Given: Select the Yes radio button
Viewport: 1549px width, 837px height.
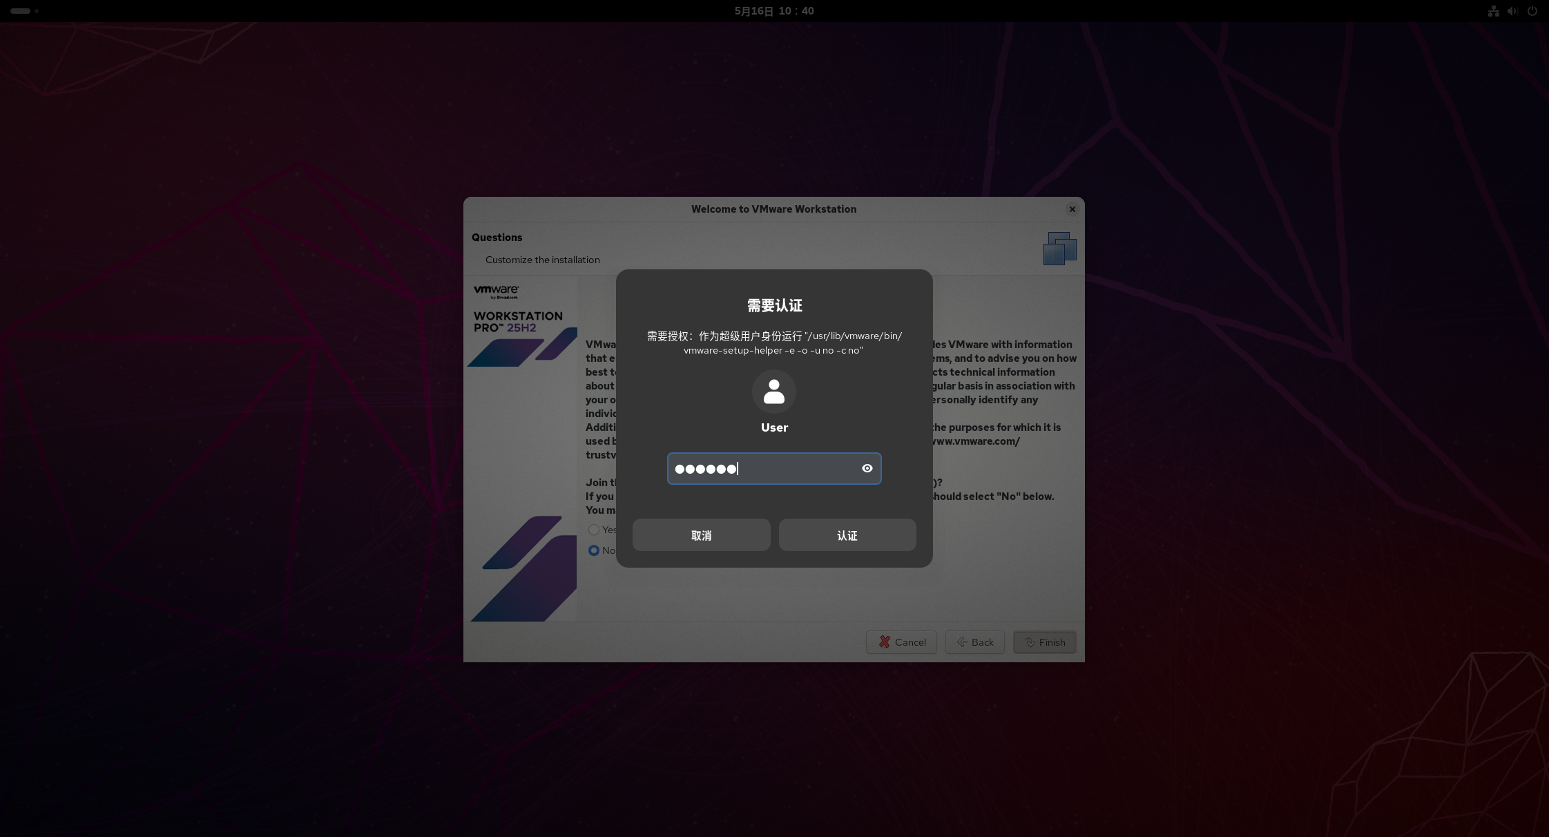Looking at the screenshot, I should click(x=594, y=530).
